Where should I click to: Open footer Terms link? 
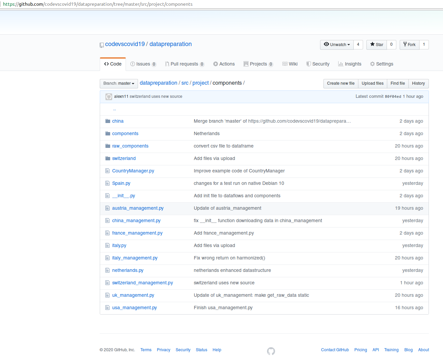pyautogui.click(x=146, y=350)
